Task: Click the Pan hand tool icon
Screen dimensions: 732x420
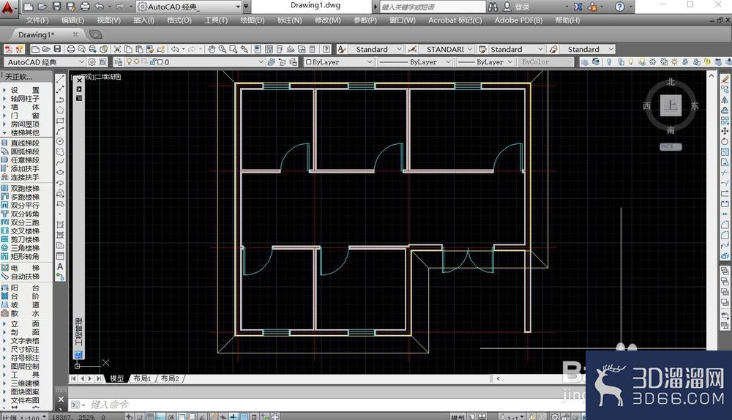Action: click(212, 49)
